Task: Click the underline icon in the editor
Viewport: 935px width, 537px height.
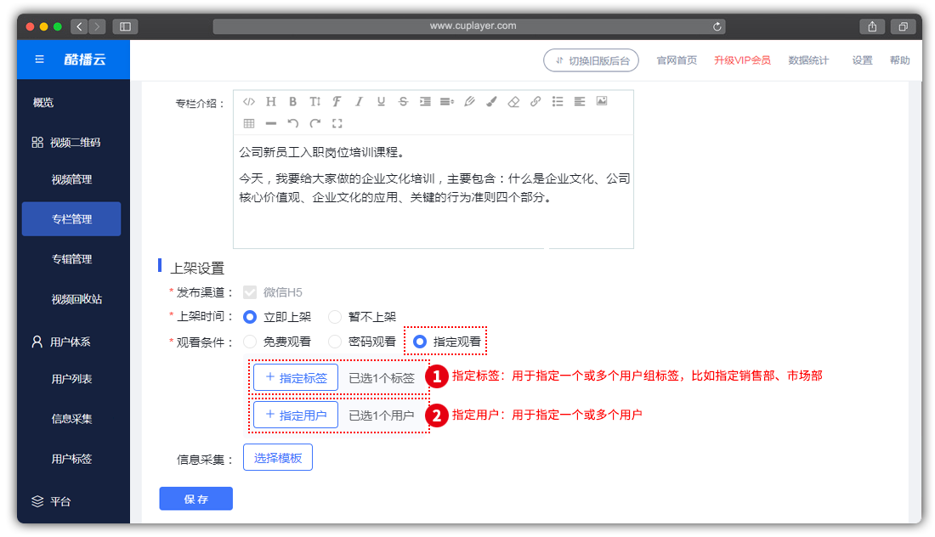Action: click(381, 101)
